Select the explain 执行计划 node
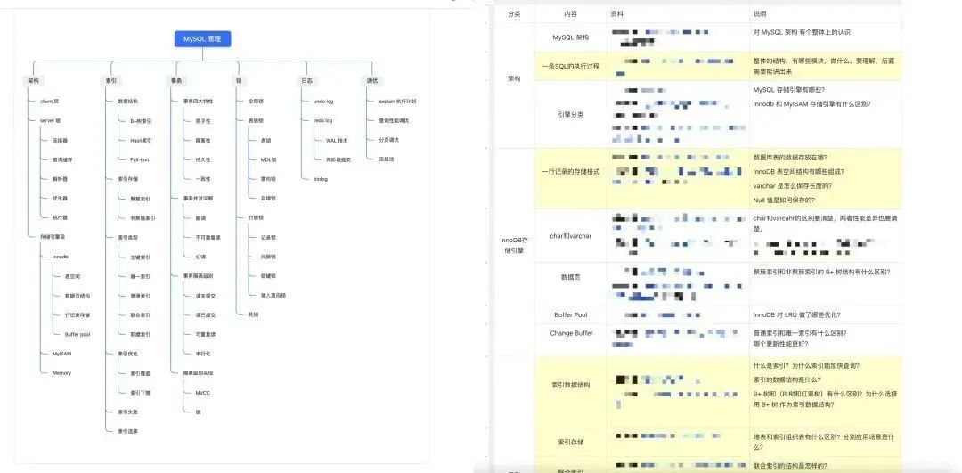The height and width of the screenshot is (473, 962). point(399,102)
